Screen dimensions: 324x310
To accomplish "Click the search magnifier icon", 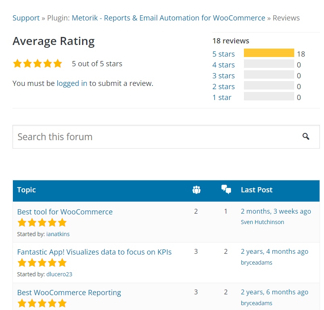I will (306, 137).
